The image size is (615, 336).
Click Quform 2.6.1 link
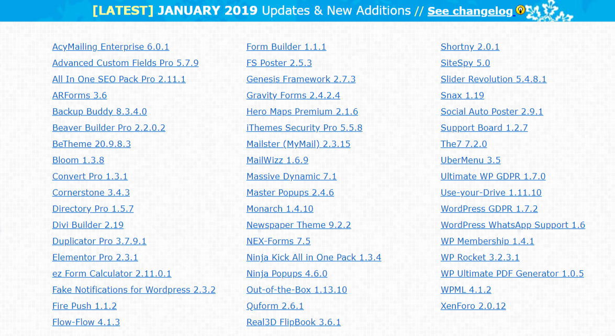coord(275,306)
